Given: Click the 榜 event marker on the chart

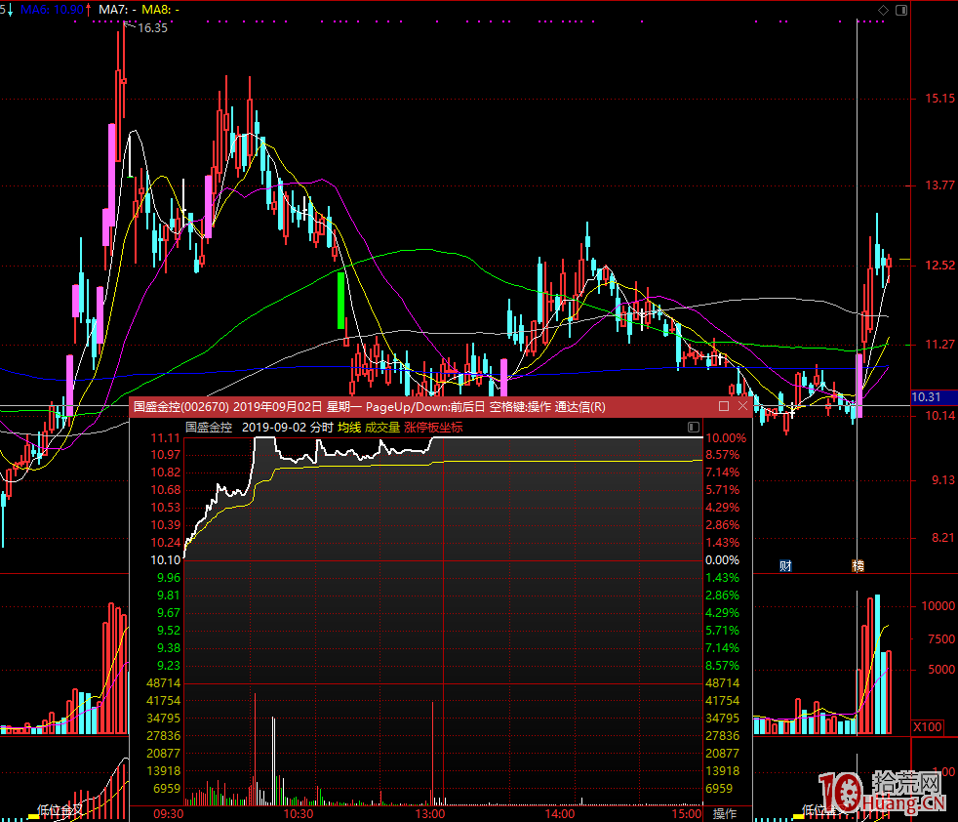Looking at the screenshot, I should coord(858,566).
